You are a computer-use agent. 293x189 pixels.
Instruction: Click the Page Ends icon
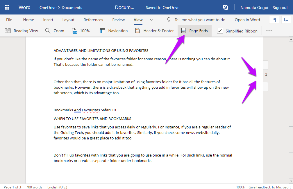coord(183,31)
